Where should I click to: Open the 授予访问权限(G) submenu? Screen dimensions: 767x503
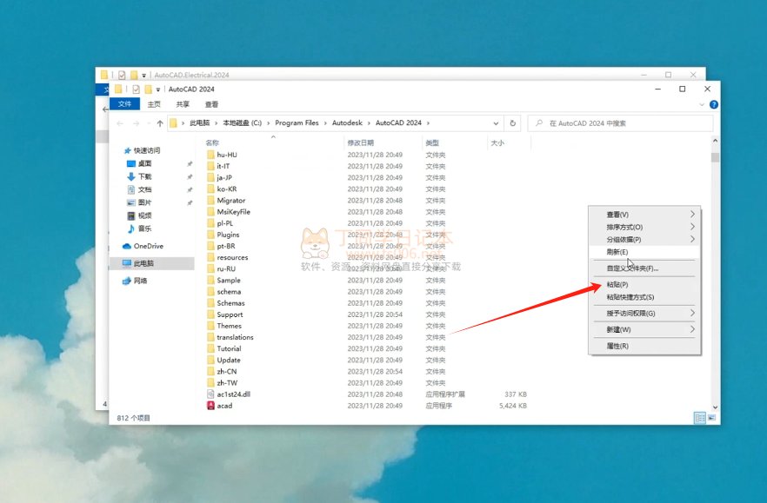point(644,313)
